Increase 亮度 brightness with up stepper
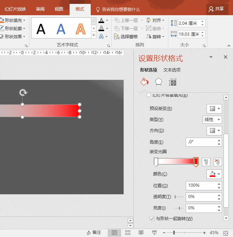 (x=219, y=206)
